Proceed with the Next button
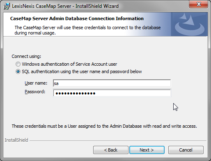The image size is (211, 161). 147,150
